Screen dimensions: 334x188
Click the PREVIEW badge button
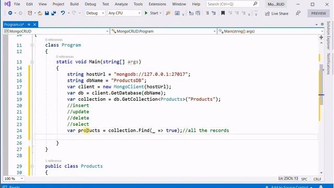coord(318,13)
